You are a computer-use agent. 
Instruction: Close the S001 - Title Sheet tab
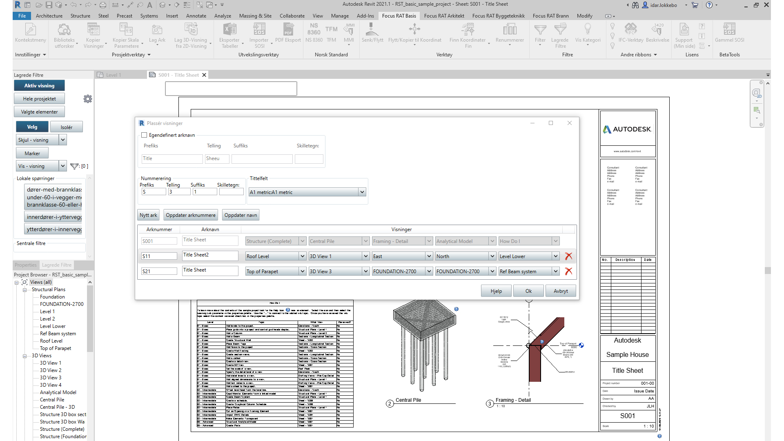click(204, 75)
